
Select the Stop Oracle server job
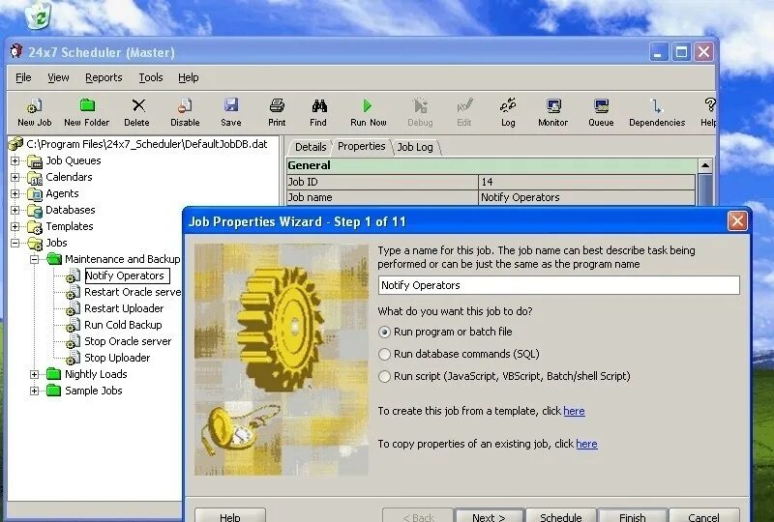click(128, 341)
